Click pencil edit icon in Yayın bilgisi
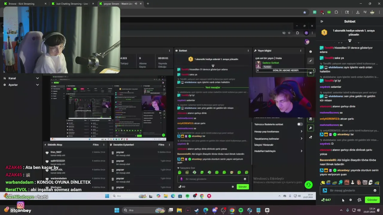The image size is (383, 215). (x=311, y=61)
